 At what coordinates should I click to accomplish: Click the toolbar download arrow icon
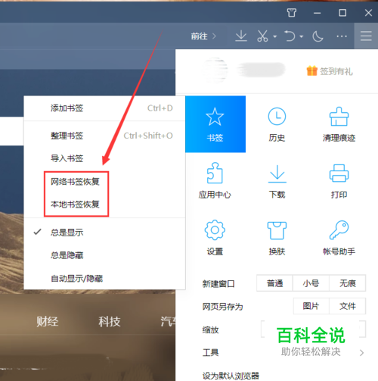tap(241, 36)
